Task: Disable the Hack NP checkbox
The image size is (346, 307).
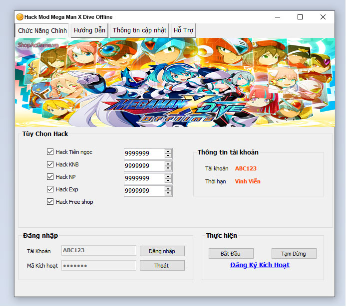Action: click(x=50, y=177)
